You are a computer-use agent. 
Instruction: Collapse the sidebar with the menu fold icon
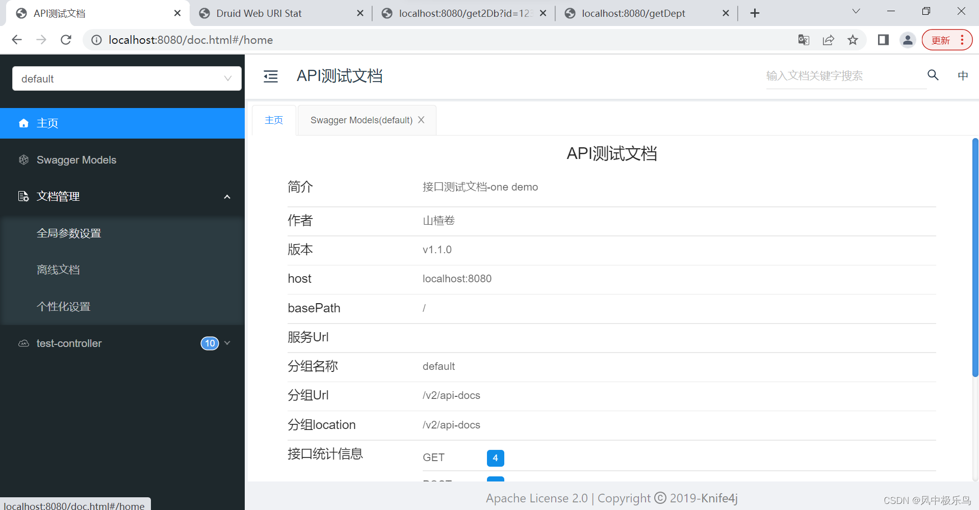[271, 76]
